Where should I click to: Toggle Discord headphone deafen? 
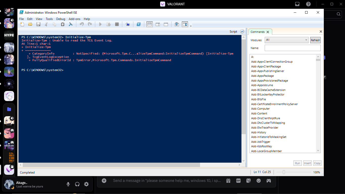pyautogui.click(x=77, y=184)
